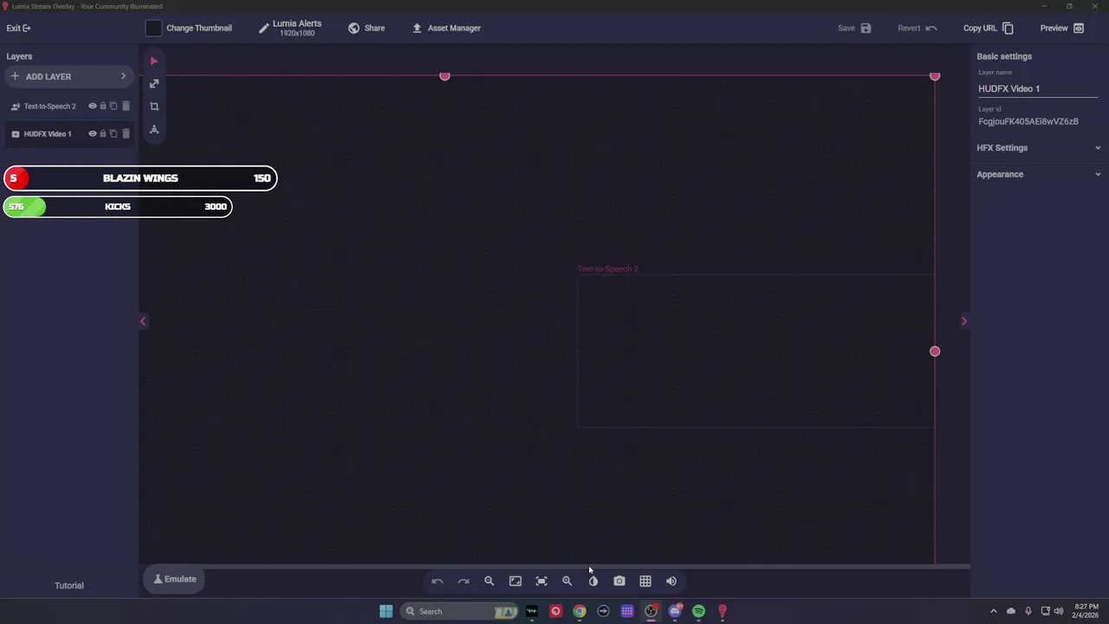The image size is (1109, 624).
Task: Select the crop tool
Action: 154,107
